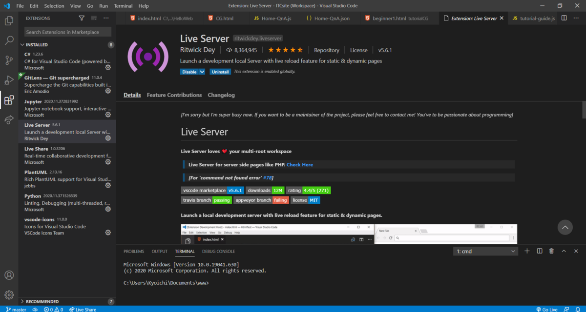Click the feedback icon in status bar
Image resolution: width=586 pixels, height=312 pixels.
coord(566,309)
